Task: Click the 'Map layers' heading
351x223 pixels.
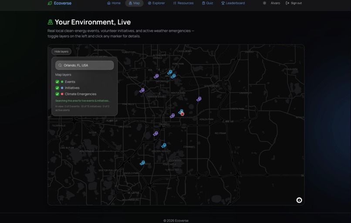Action: (x=63, y=75)
